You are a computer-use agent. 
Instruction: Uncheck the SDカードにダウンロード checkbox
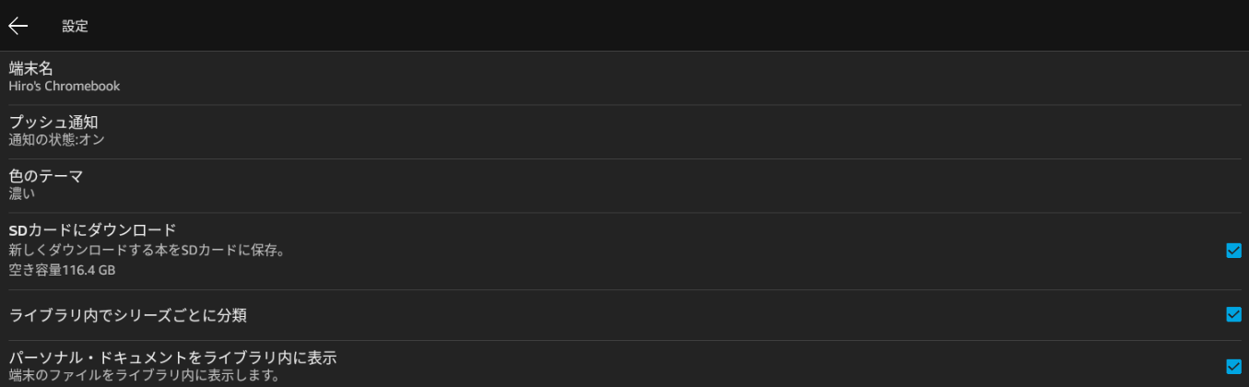click(1233, 251)
